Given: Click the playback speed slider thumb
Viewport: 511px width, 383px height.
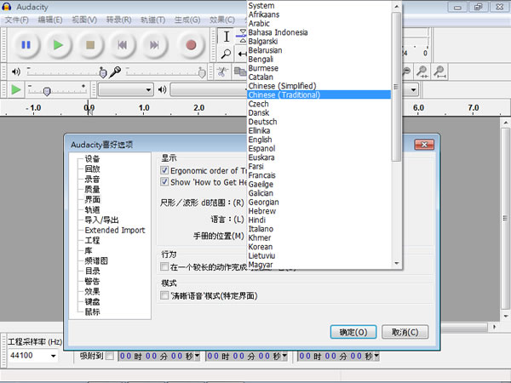Looking at the screenshot, I should pyautogui.click(x=47, y=92).
